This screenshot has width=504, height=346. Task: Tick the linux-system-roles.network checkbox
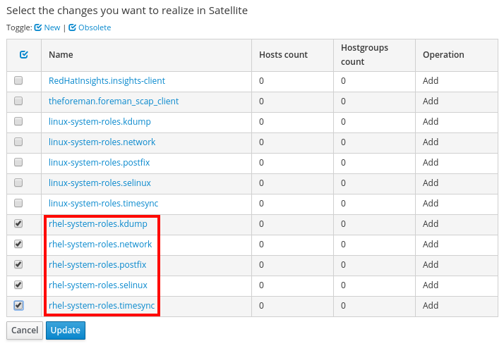point(18,142)
